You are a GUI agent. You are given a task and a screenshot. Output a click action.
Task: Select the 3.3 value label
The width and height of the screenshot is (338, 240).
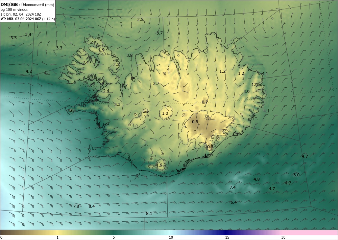(59, 48)
